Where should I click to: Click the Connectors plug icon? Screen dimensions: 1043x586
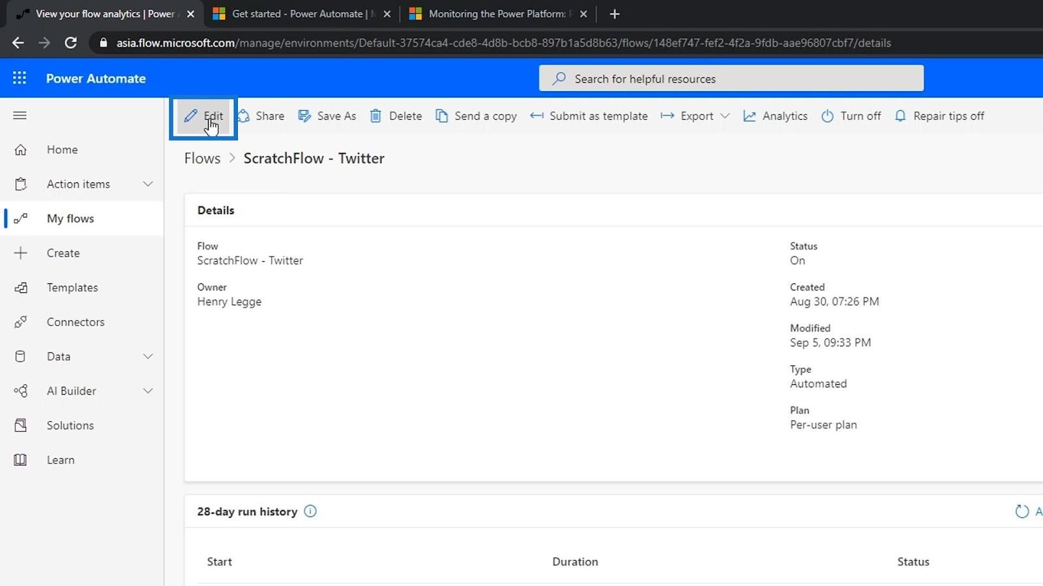tap(21, 322)
